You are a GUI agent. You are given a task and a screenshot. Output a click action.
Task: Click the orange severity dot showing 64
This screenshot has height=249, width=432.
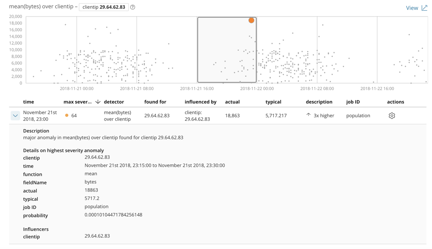click(x=66, y=115)
